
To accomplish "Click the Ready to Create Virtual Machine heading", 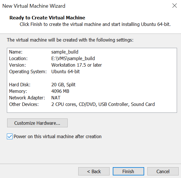I will pos(47,18).
